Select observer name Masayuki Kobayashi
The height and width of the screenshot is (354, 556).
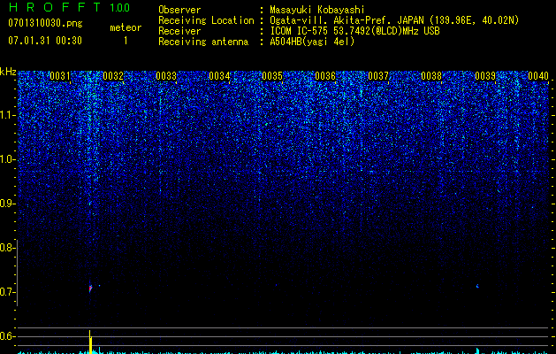tap(317, 10)
